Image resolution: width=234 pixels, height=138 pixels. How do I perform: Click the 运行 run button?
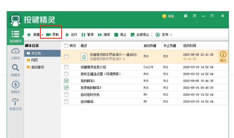72,35
